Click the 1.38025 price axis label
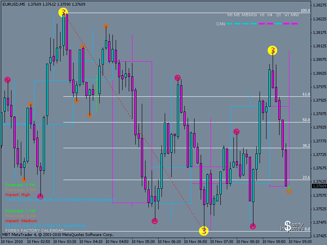Image resolution: width=327 pixels, height=245 pixels. click(319, 73)
